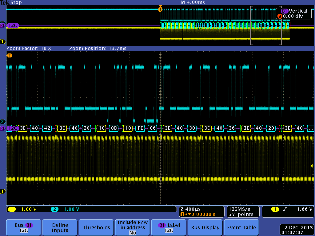Select decoded byte 36

pyautogui.click(x=232, y=128)
